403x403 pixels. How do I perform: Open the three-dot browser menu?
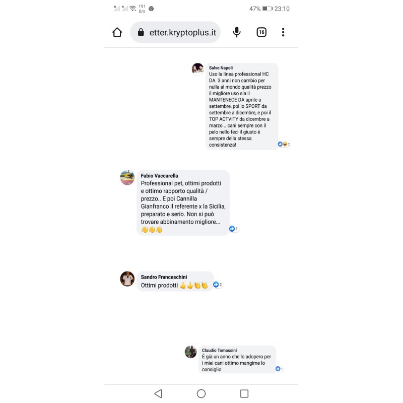(283, 32)
